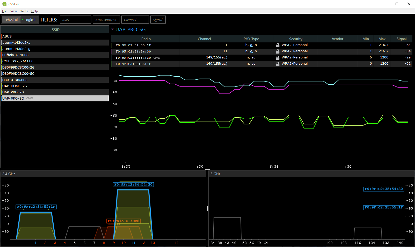Click the link icon on the UAP-PRO-5G SSID row

coord(30,98)
